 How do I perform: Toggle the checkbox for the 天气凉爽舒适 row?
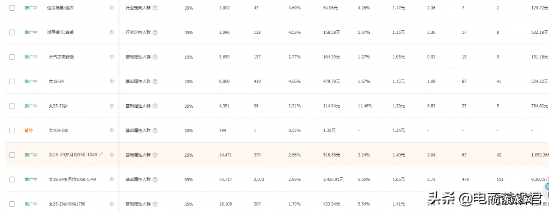point(12,57)
